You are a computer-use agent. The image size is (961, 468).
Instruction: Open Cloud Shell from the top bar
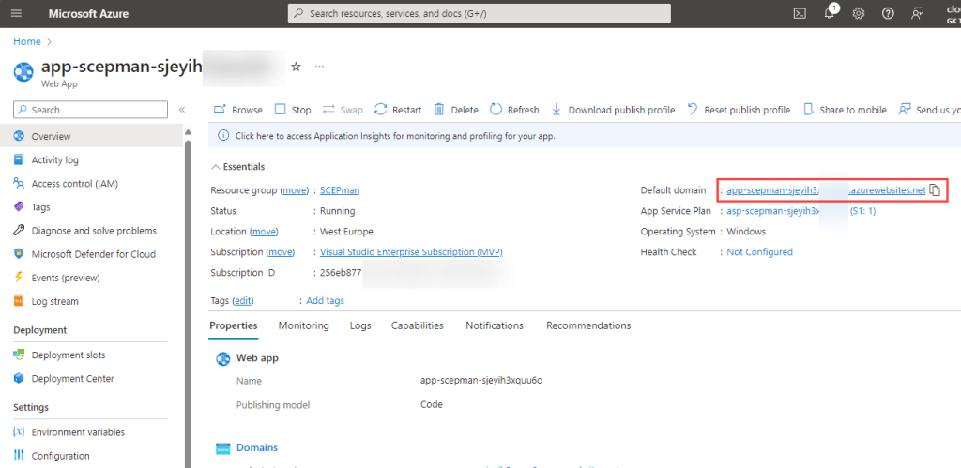click(x=800, y=13)
